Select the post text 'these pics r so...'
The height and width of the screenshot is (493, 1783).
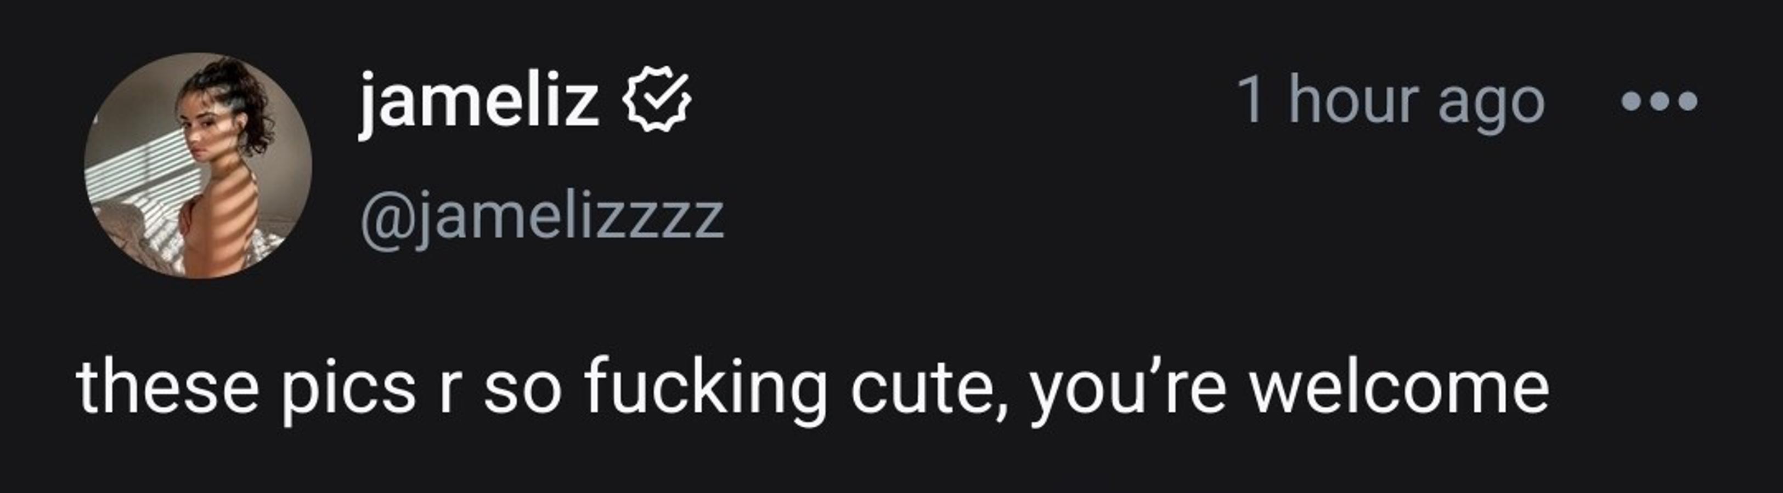[812, 389]
